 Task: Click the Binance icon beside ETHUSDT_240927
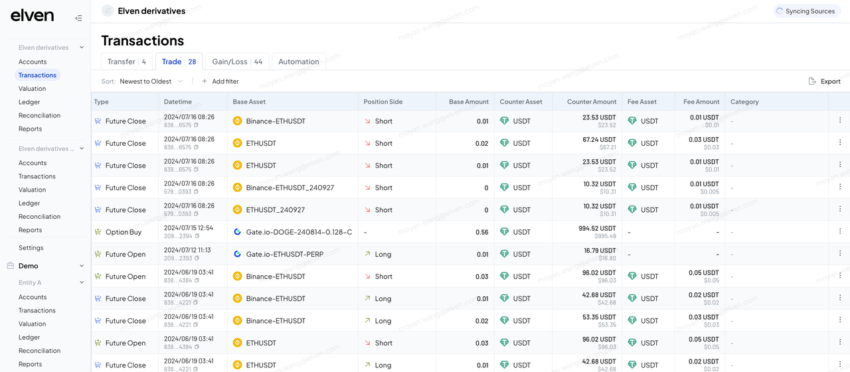pos(238,210)
